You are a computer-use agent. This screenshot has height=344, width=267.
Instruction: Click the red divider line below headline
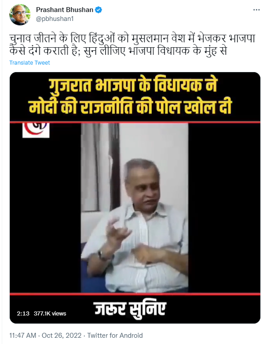coord(135,122)
